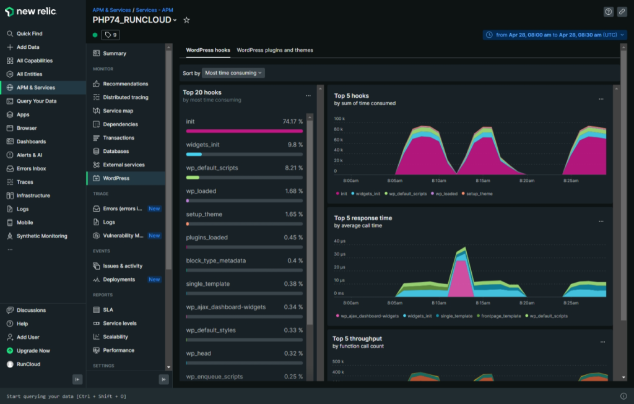Screen dimensions: 634x404
Task: Switch to WordPress plugins and themes tab
Action: tap(275, 50)
